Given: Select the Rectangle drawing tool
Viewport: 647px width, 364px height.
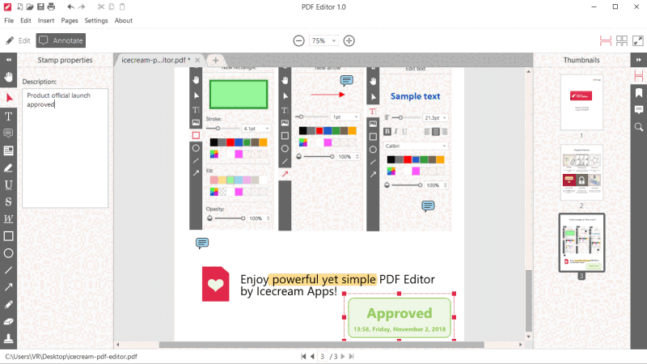Looking at the screenshot, I should (8, 236).
